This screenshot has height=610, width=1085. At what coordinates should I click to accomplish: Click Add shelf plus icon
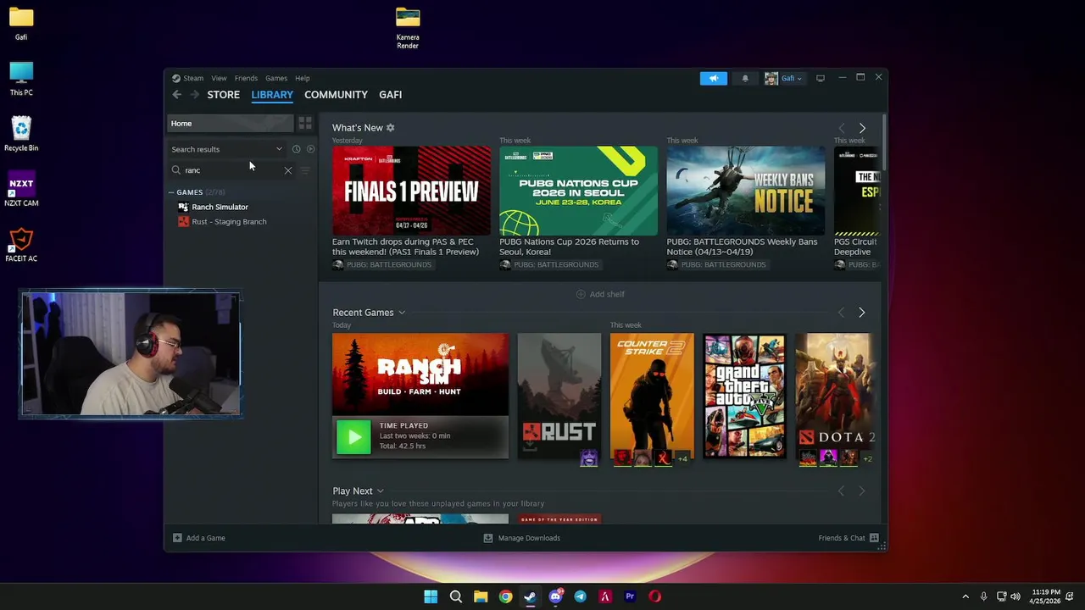(581, 294)
